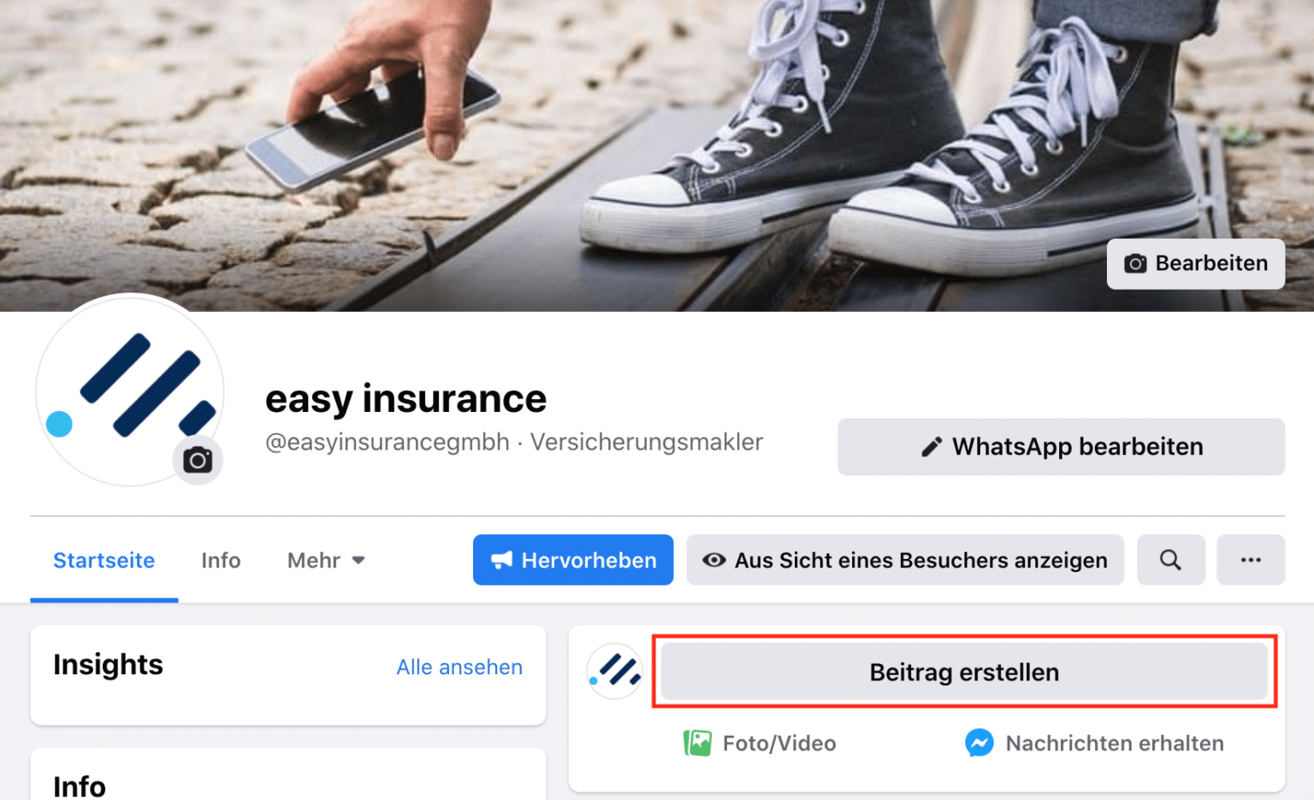Click the megaphone icon on Hervorheben

(x=503, y=560)
